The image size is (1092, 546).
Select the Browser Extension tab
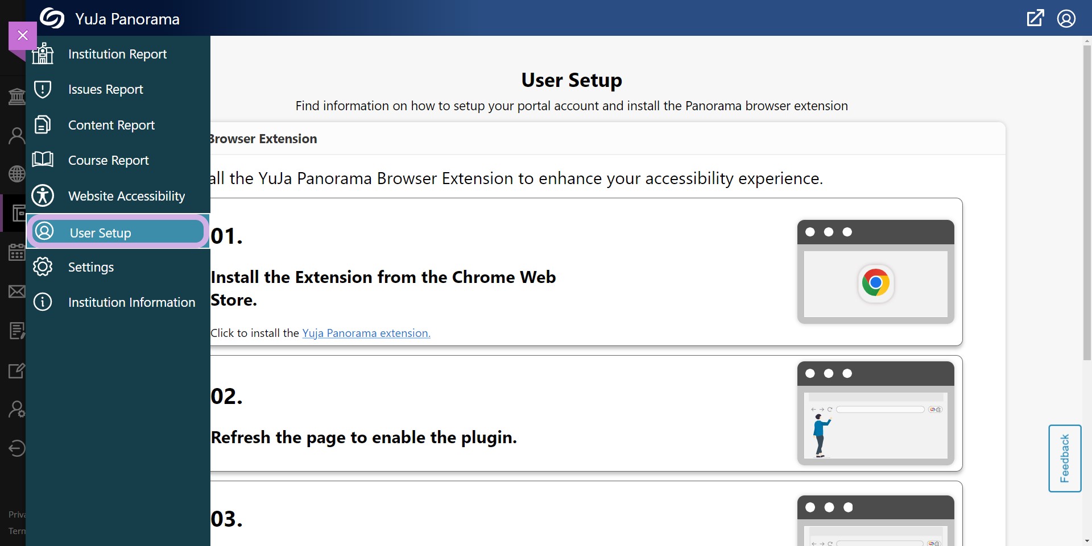[263, 139]
